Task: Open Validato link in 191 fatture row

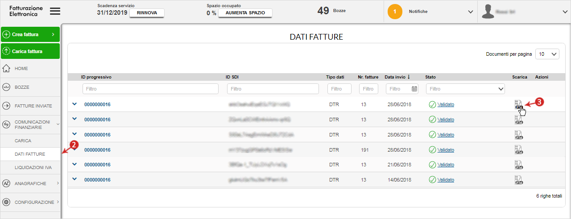Action: (446, 150)
